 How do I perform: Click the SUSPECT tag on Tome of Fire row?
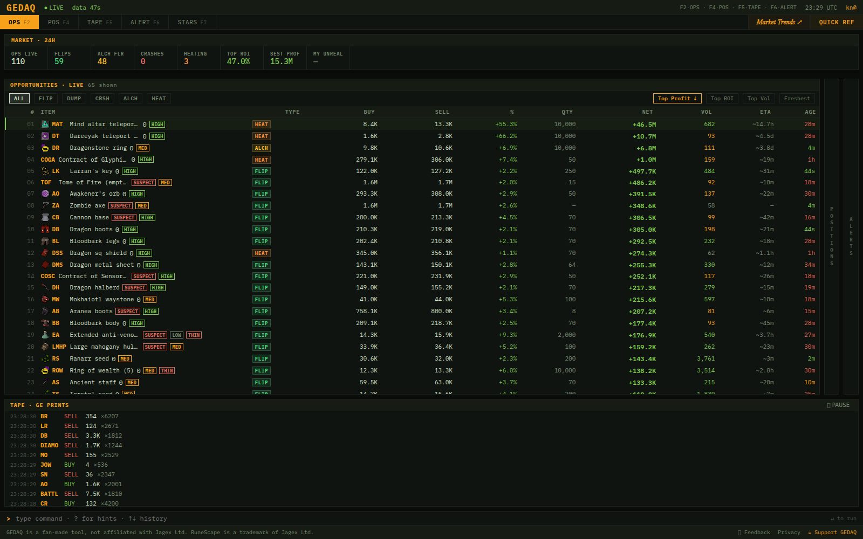pos(143,183)
